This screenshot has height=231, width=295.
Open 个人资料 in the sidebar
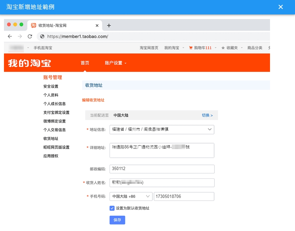51,95
